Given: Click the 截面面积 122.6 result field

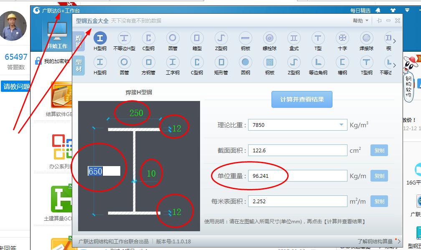Looking at the screenshot, I should point(297,150).
